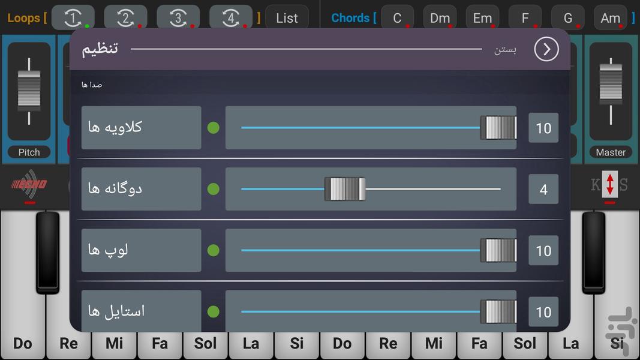Toggle green dot beside دوگانه ها
The height and width of the screenshot is (360, 640).
click(x=213, y=189)
